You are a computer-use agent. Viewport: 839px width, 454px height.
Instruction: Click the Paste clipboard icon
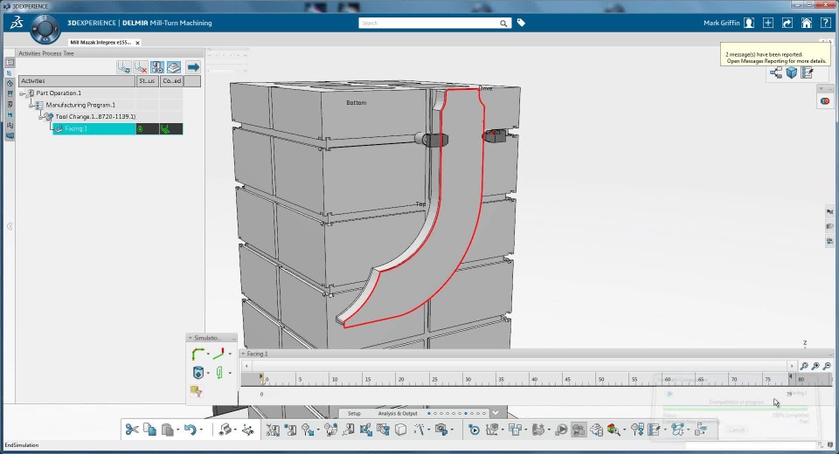pos(168,429)
